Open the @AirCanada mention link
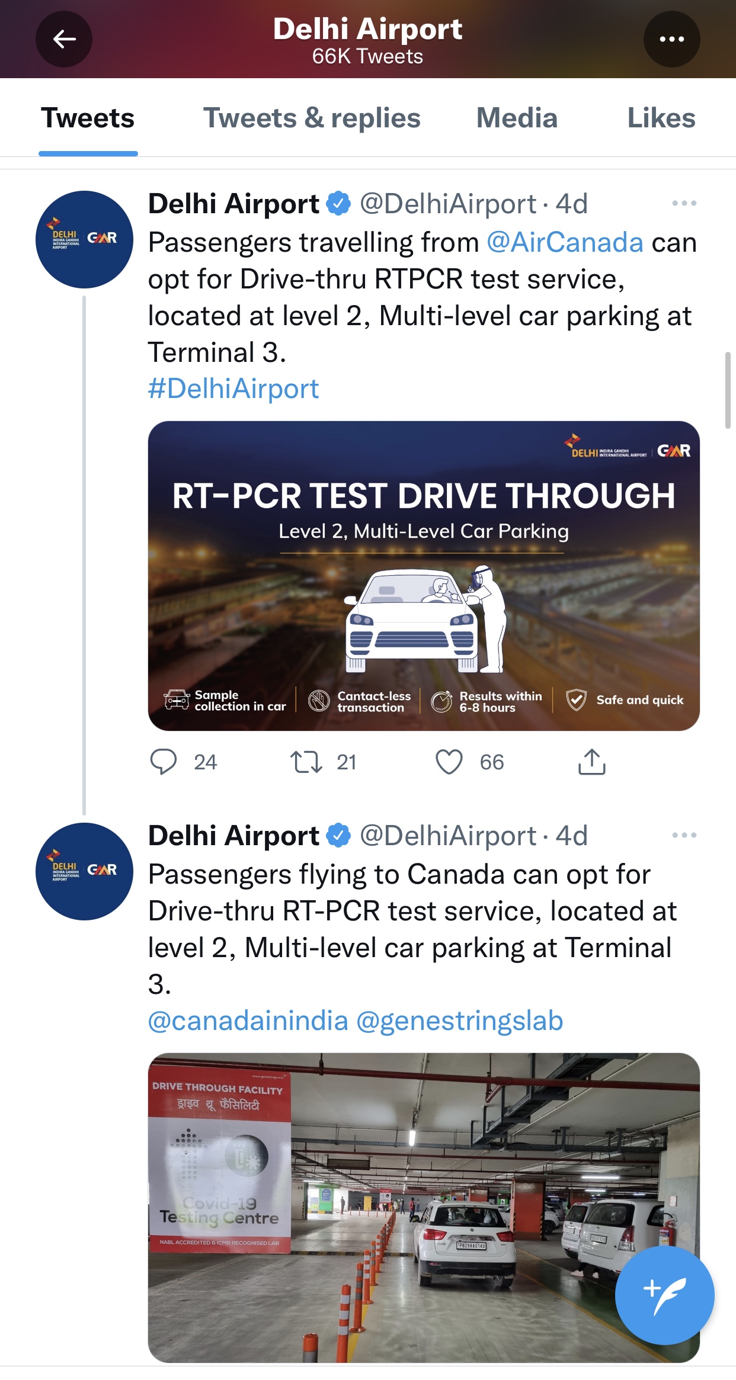 (565, 242)
